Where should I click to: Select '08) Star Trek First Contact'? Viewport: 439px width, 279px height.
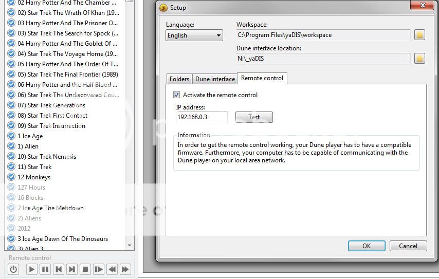pyautogui.click(x=52, y=116)
